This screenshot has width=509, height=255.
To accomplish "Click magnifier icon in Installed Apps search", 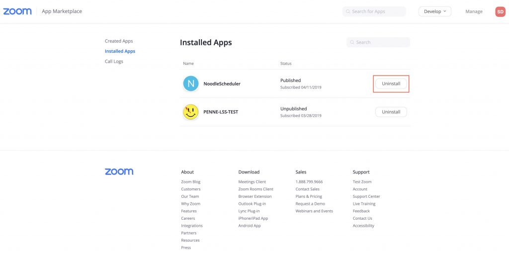I will 352,42.
